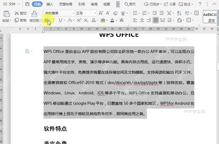
Task: Open the 批注 comments dropdown
Action: click(186, 4)
